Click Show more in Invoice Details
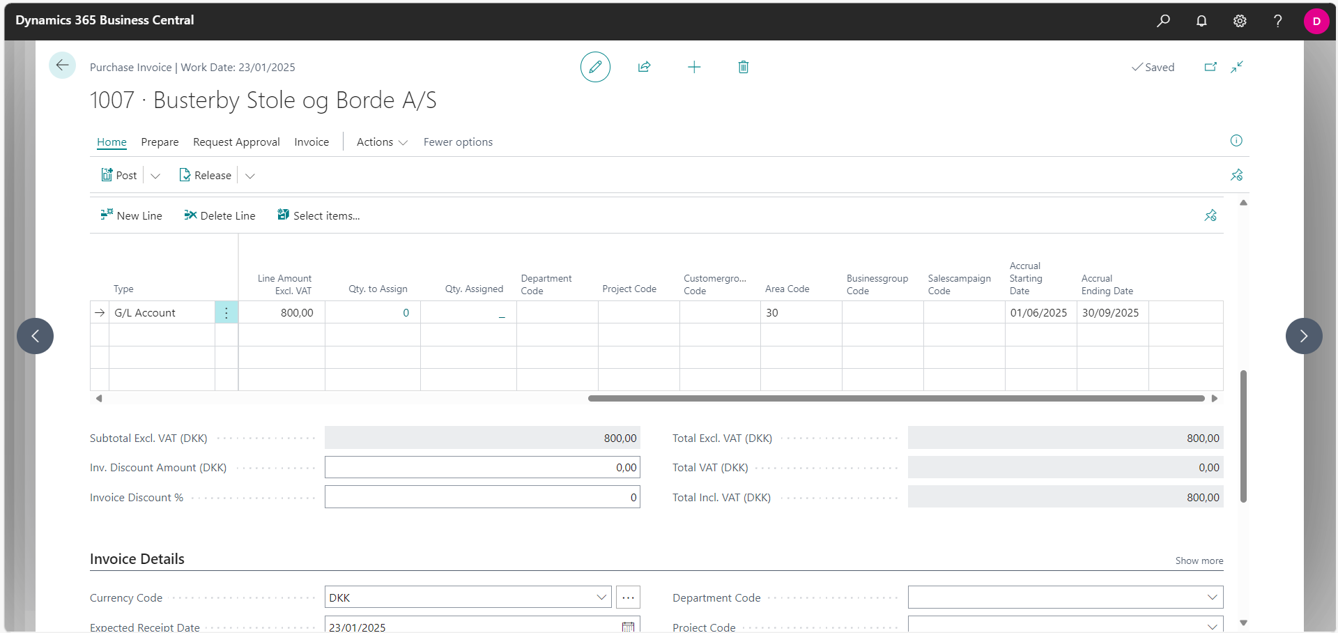This screenshot has height=633, width=1338. click(1199, 560)
